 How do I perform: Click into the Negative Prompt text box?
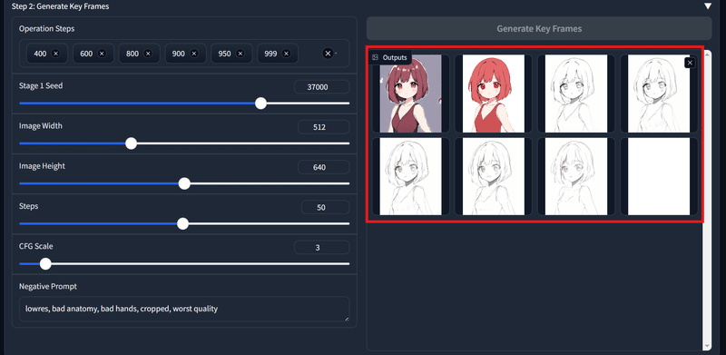tap(184, 309)
